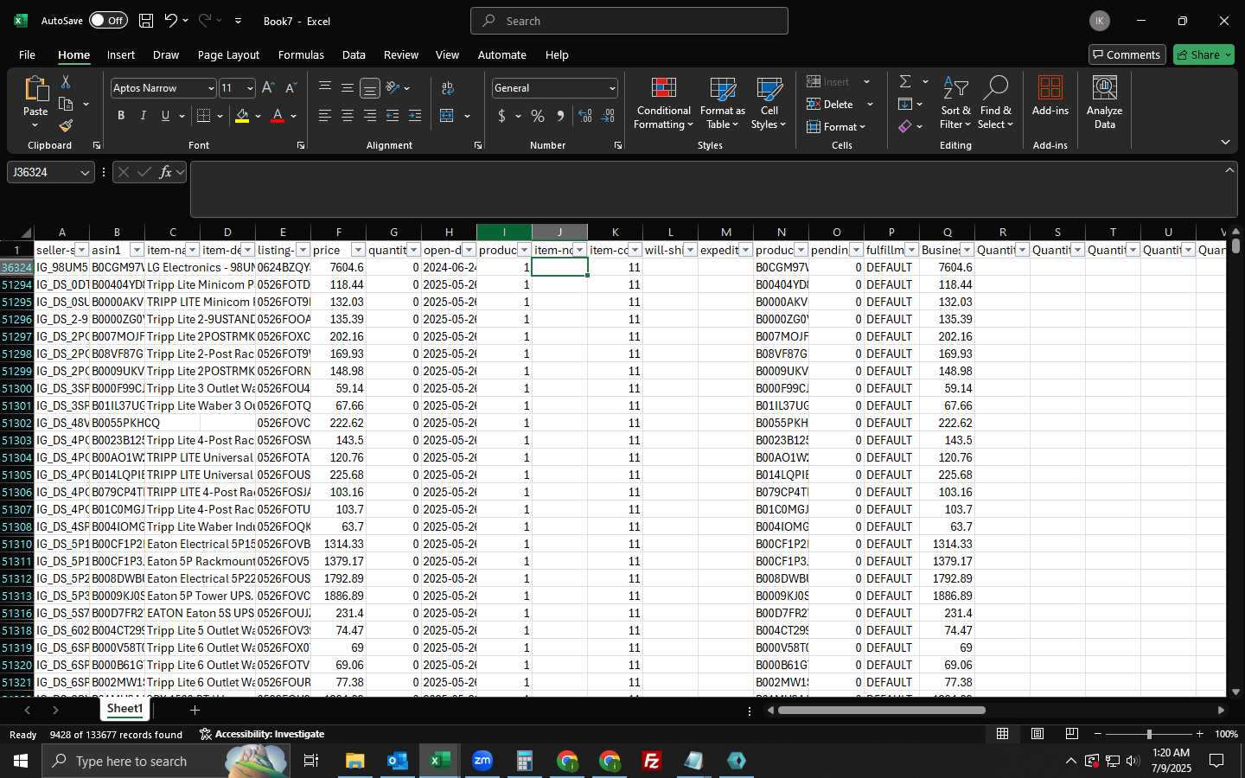The height and width of the screenshot is (778, 1245).
Task: Click Accessibility: Investigate in status bar
Action: click(x=262, y=734)
